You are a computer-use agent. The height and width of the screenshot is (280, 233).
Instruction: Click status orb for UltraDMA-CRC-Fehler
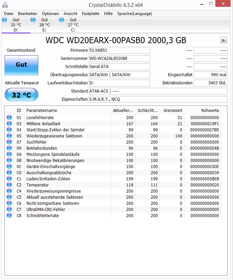pos(9,209)
